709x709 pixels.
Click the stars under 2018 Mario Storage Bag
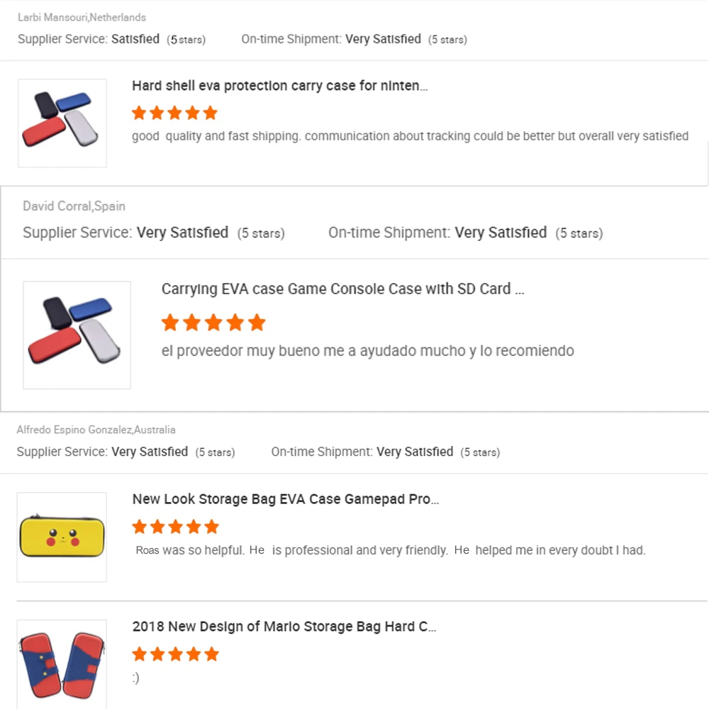175,654
